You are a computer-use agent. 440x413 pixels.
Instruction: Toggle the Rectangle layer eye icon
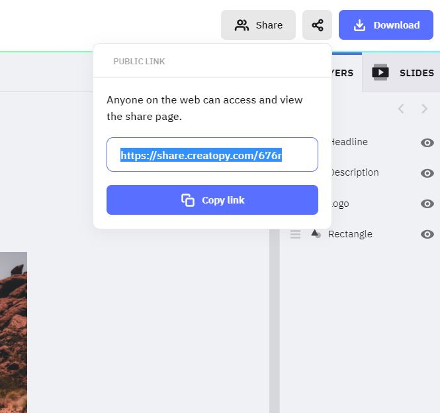427,234
